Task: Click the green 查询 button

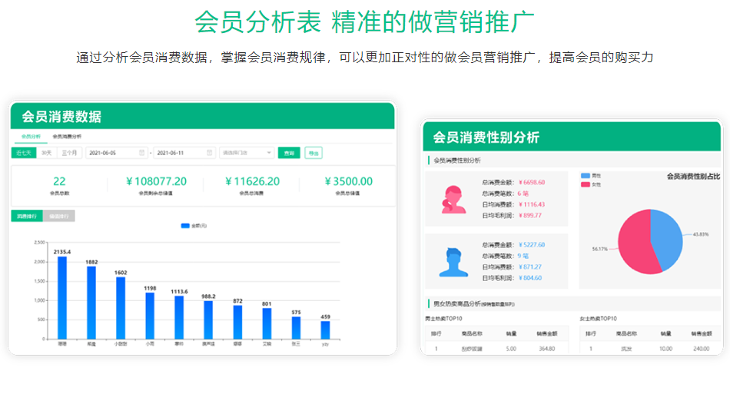Action: point(289,153)
